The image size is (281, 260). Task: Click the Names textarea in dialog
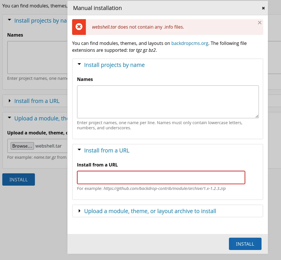(168, 102)
